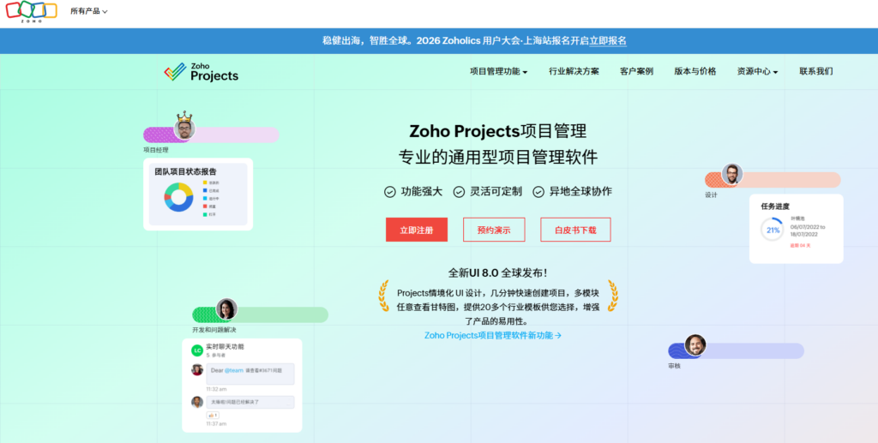Click the 审核 reviewer avatar

point(695,345)
